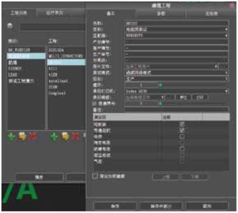238x213 pixels.
Task: Toggle enable checkbox in third test item row
Action: point(182,136)
